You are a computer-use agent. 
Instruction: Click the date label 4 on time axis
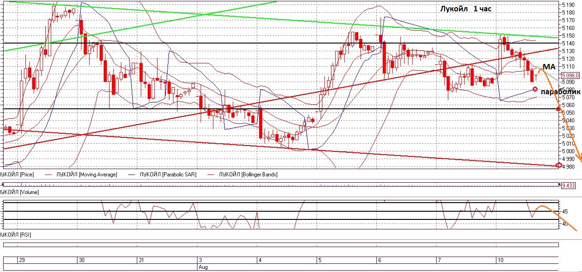click(x=260, y=260)
